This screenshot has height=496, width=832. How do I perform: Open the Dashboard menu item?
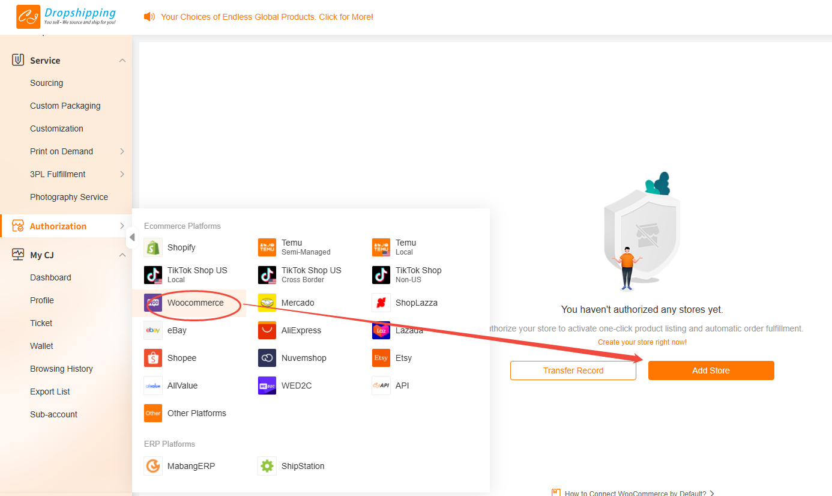[x=50, y=277]
